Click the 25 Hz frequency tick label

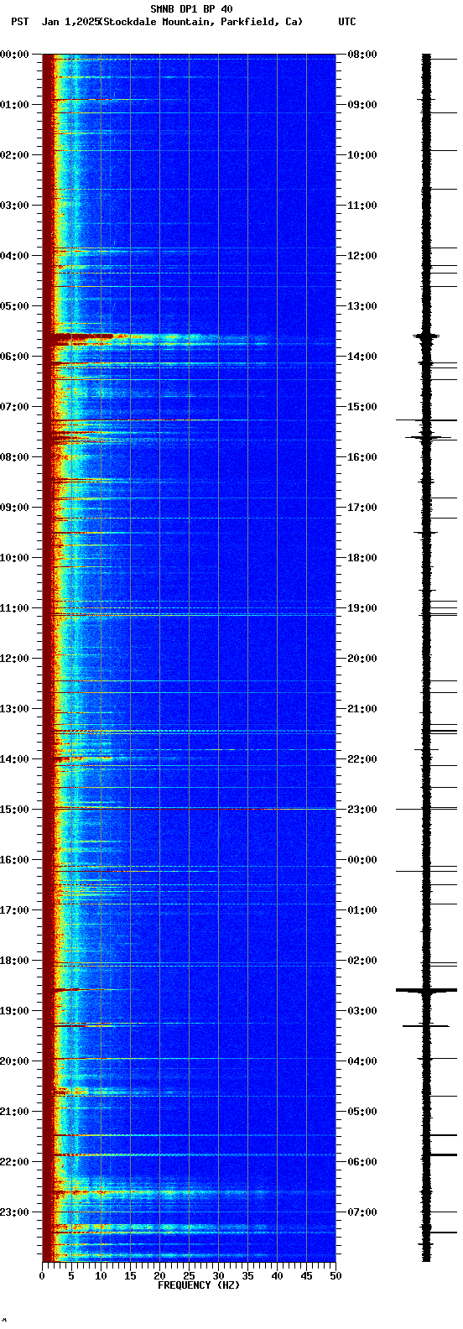[189, 1276]
